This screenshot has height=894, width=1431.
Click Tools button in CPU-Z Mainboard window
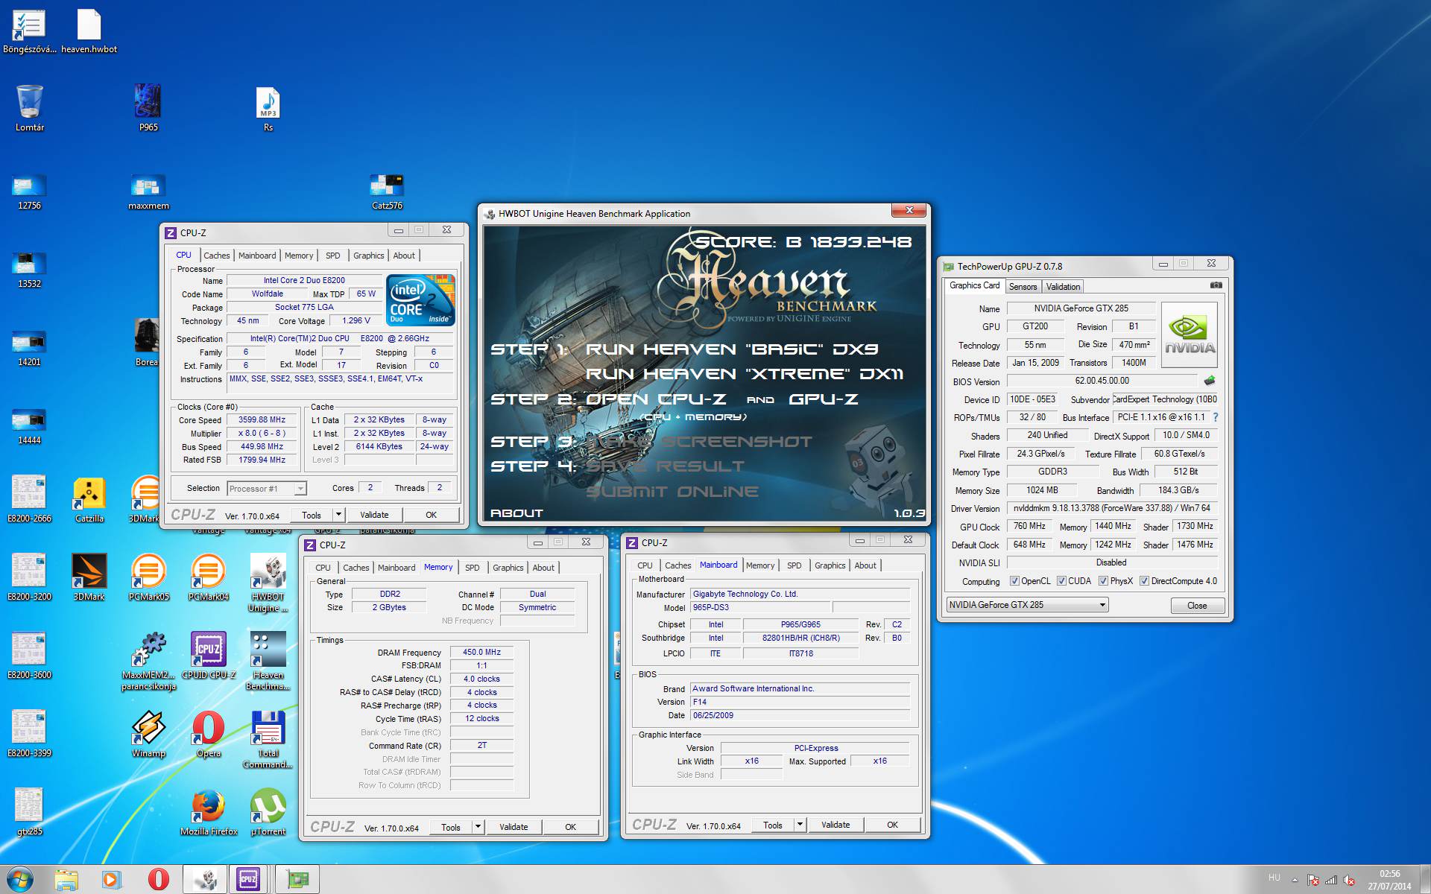coord(773,825)
